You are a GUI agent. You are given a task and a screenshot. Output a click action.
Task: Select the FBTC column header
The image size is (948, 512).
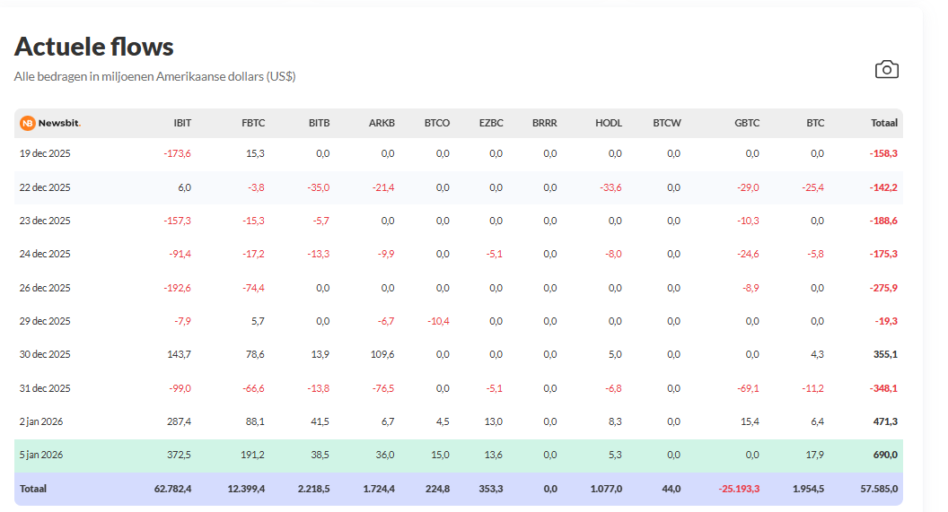tap(252, 123)
